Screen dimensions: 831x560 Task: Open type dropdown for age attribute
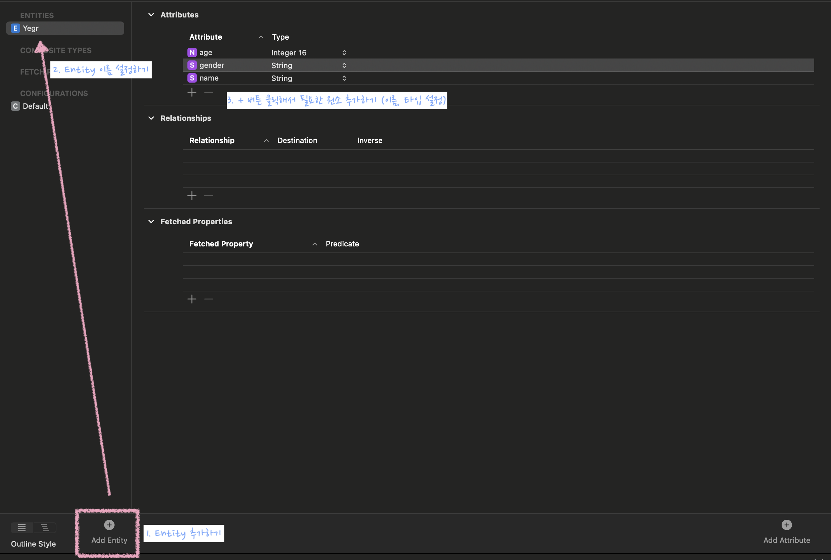coord(344,53)
